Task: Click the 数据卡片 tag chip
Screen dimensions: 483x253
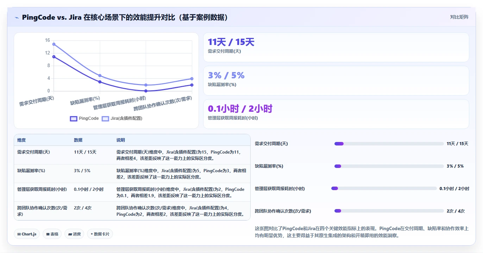Action: pos(100,234)
